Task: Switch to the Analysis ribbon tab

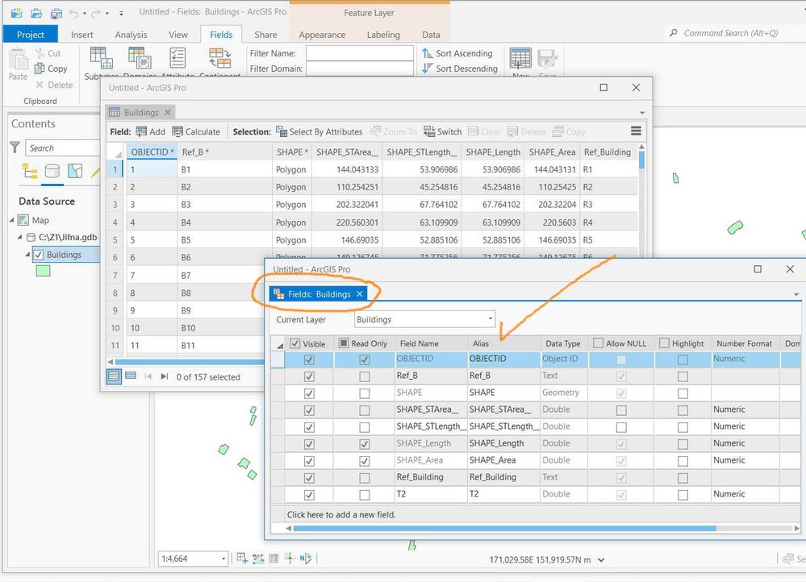Action: tap(131, 35)
